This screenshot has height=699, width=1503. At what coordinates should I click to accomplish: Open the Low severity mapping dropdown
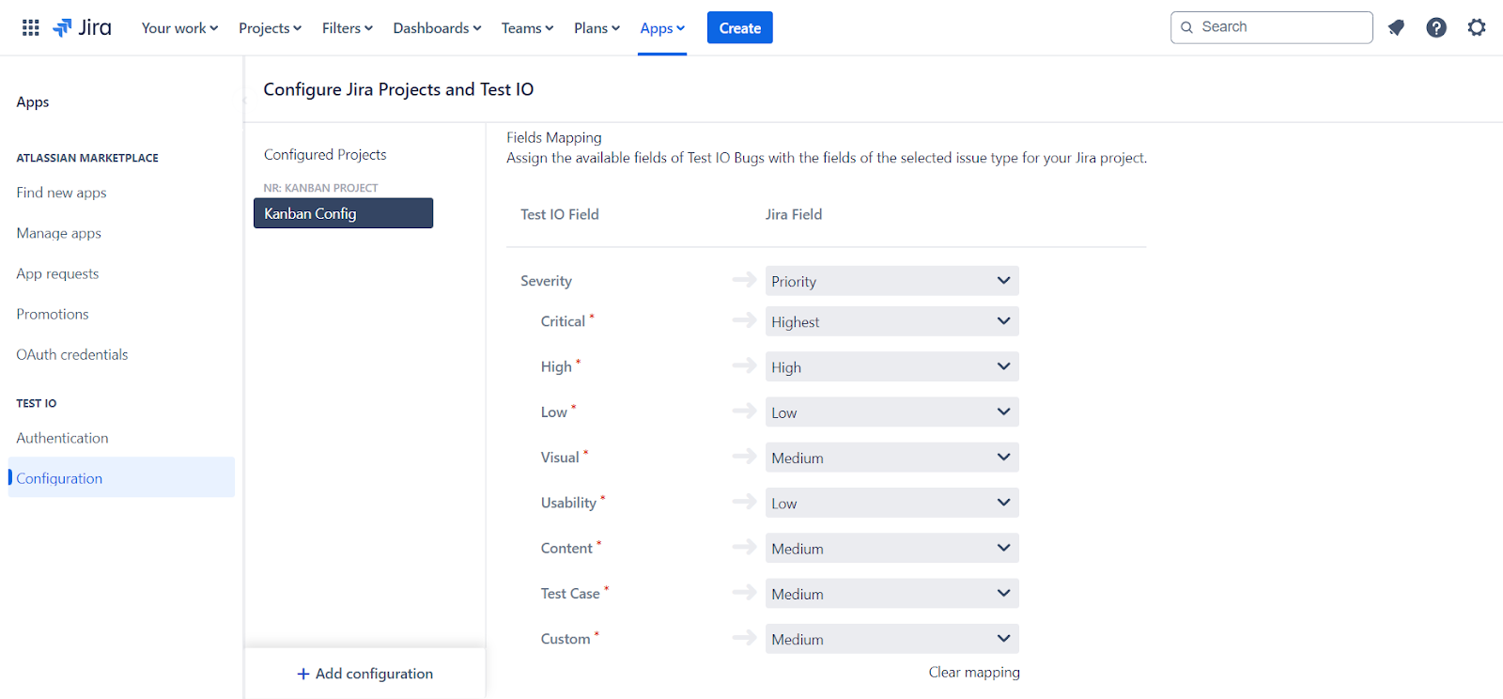coord(891,412)
